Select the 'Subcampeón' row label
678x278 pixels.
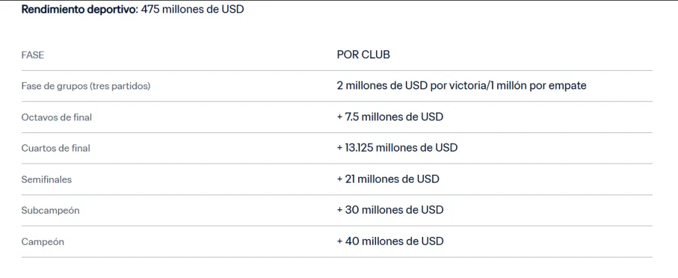(x=50, y=210)
